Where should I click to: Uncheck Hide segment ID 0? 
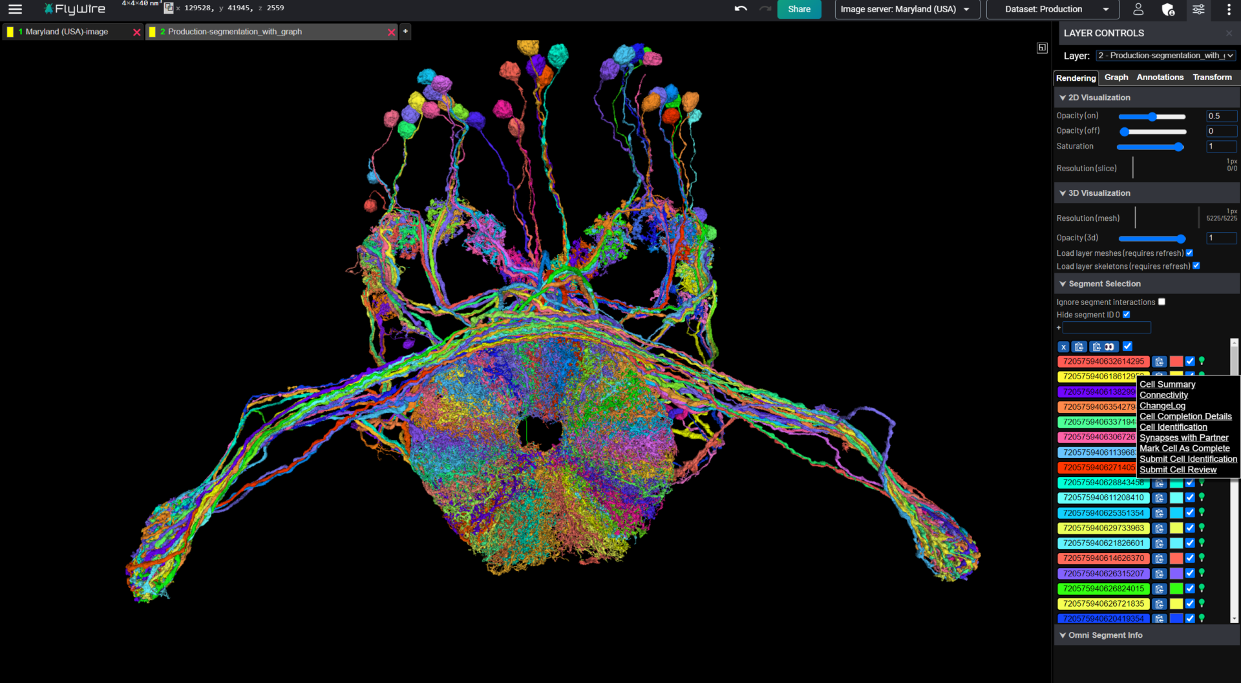1127,315
